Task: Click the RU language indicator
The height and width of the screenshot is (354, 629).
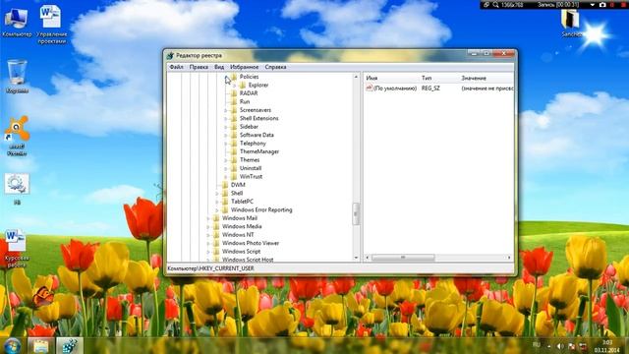Action: [x=537, y=345]
